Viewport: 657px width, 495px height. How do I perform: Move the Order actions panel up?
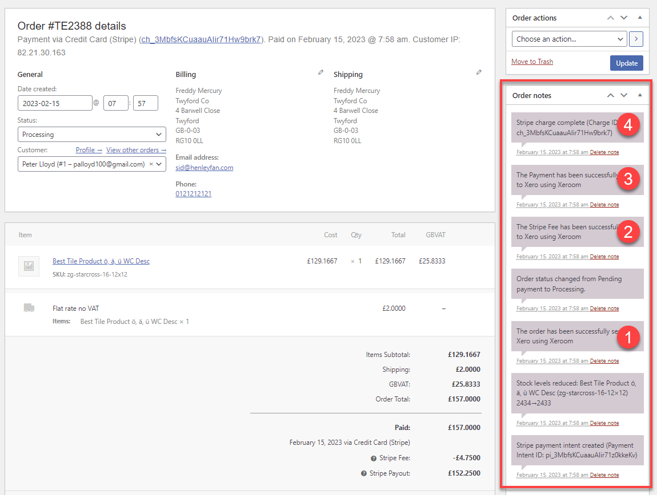click(611, 18)
